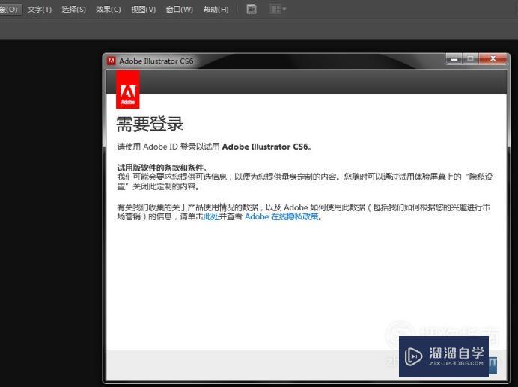Click the Adobe Illustrator CS6 title text

click(156, 61)
